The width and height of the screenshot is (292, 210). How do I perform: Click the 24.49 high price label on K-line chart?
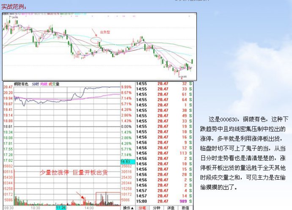(15, 17)
